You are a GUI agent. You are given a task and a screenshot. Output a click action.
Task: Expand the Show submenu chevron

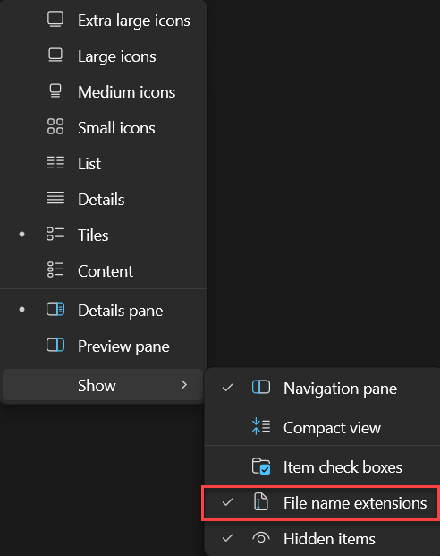[184, 385]
